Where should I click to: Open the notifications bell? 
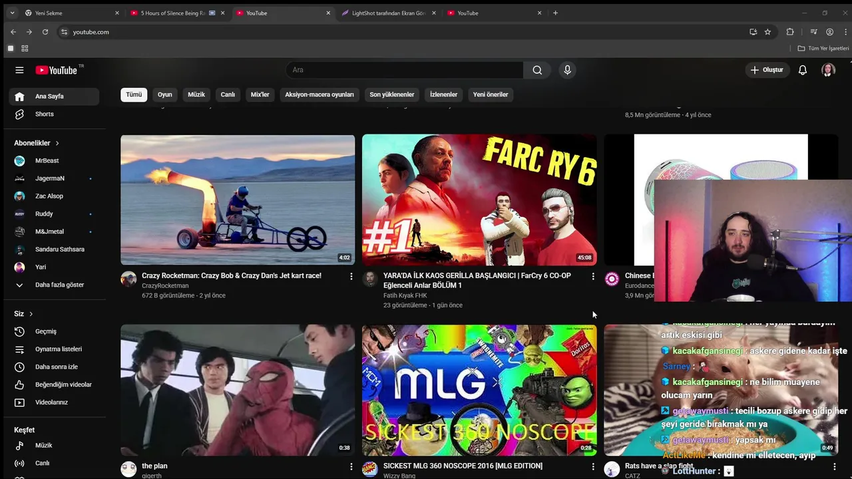pyautogui.click(x=803, y=70)
